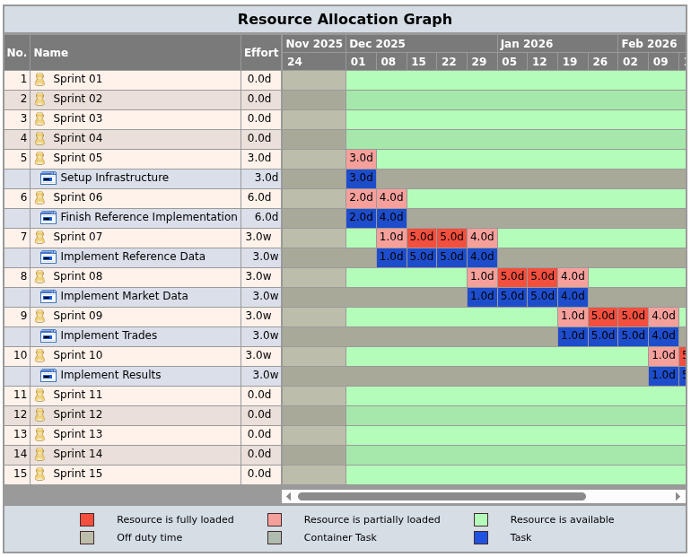Click the resource icon beside Sprint 03

click(39, 119)
